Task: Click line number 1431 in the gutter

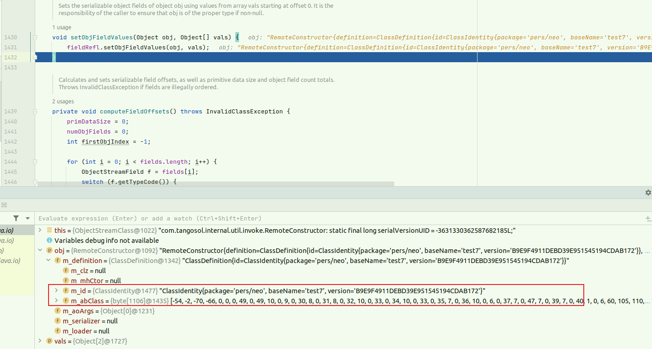Action: [11, 47]
